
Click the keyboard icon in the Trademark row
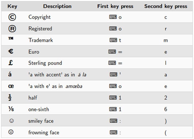click(x=113, y=40)
